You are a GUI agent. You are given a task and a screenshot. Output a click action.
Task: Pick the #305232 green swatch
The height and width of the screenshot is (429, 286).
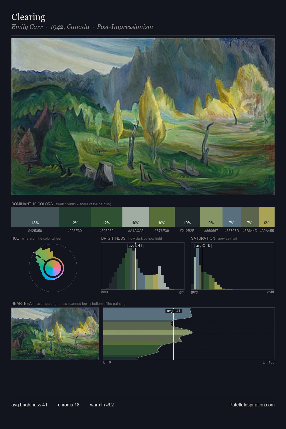click(x=106, y=217)
